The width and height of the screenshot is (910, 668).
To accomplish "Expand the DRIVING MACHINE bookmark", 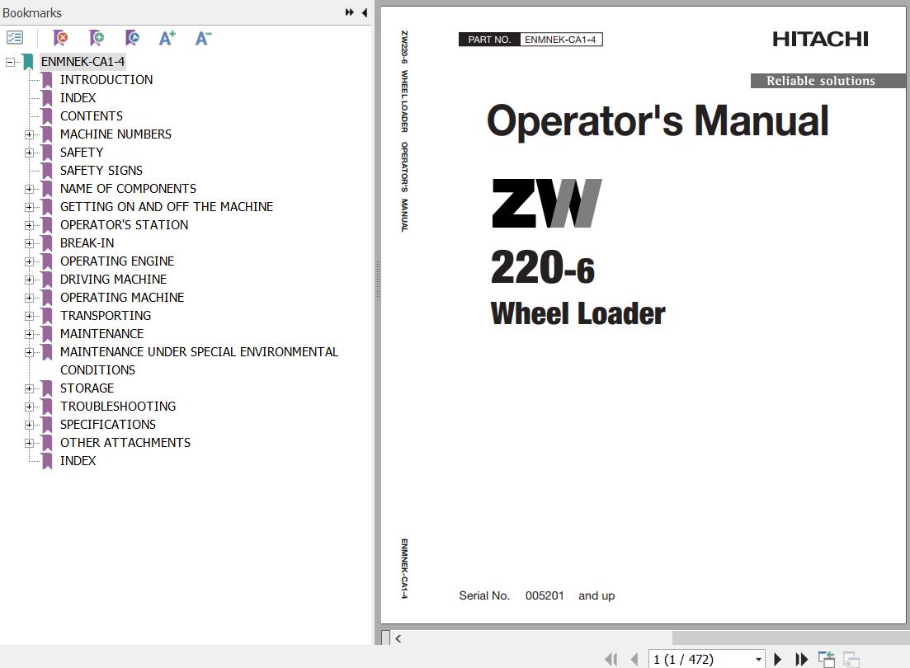I will click(x=29, y=280).
